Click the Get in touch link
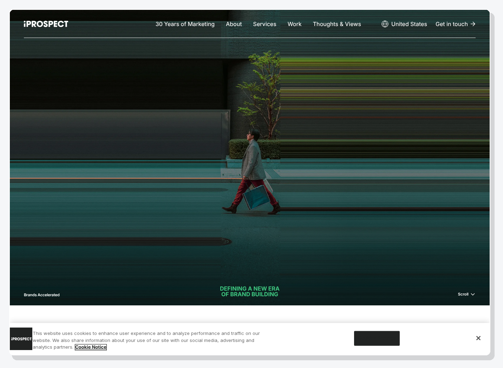 (x=456, y=24)
